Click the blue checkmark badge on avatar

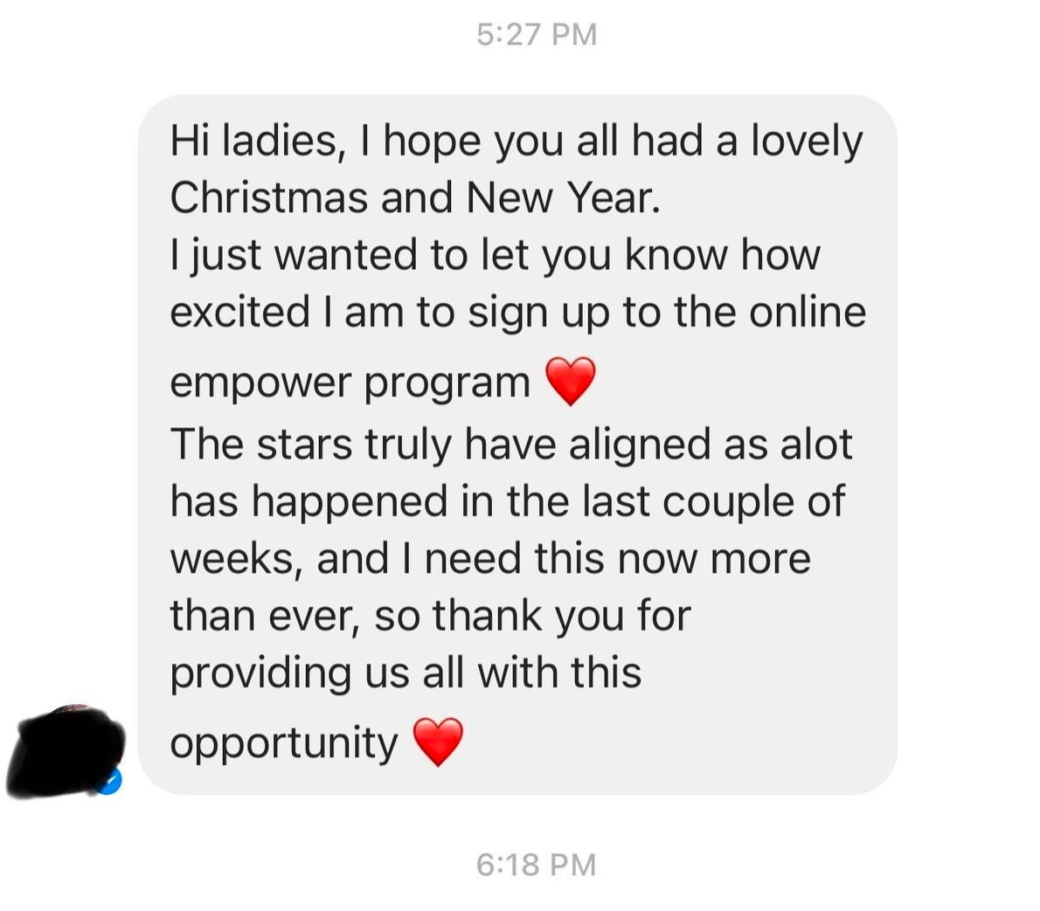point(110,783)
